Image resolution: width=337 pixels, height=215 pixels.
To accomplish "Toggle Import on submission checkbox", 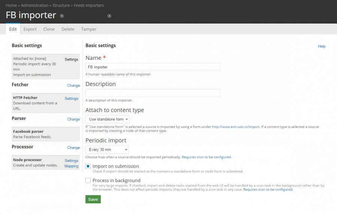I will 88,166.
